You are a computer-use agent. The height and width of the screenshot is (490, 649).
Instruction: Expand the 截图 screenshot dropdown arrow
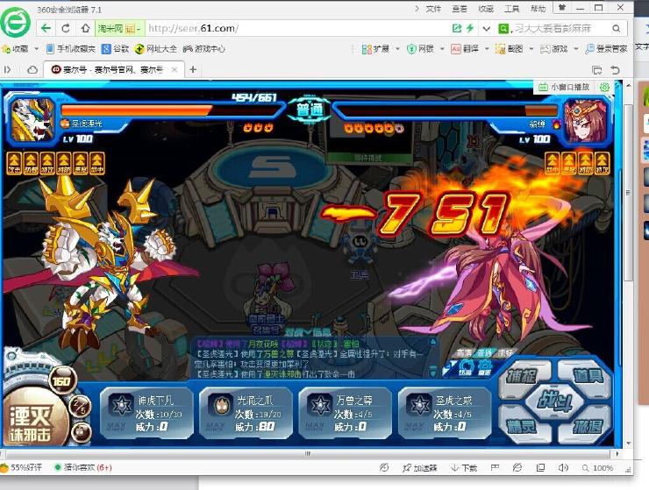pyautogui.click(x=531, y=49)
